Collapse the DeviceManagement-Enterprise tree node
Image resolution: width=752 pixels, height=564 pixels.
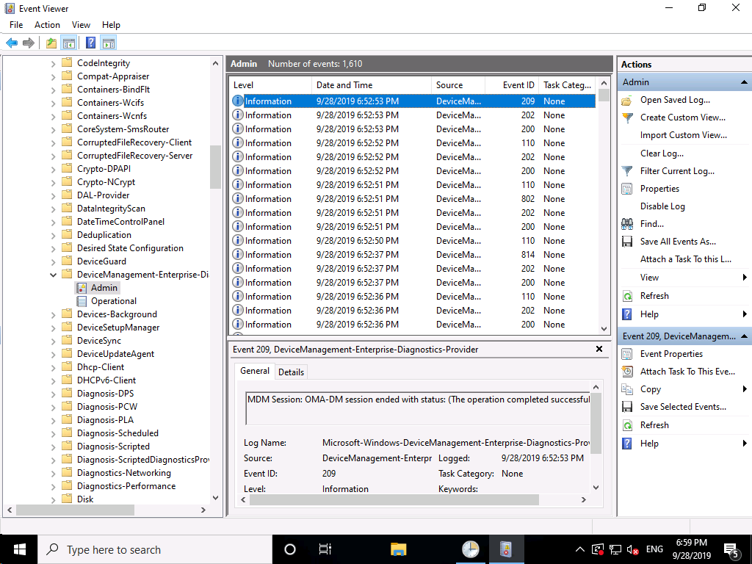(53, 275)
